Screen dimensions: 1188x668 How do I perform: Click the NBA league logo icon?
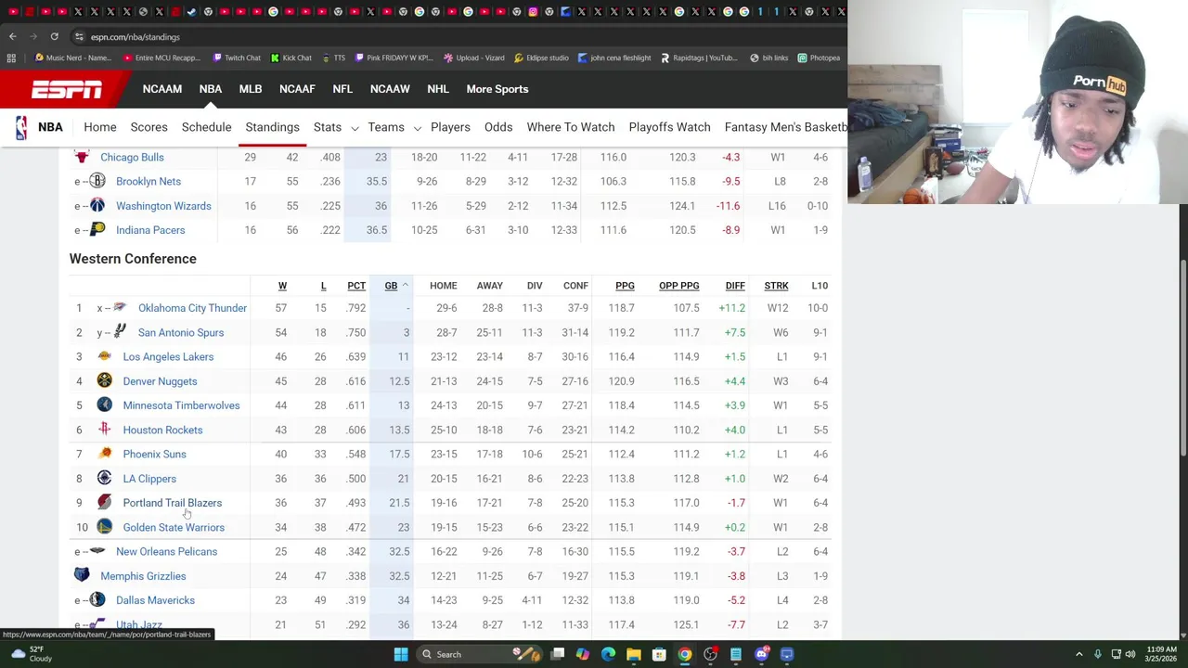point(20,127)
